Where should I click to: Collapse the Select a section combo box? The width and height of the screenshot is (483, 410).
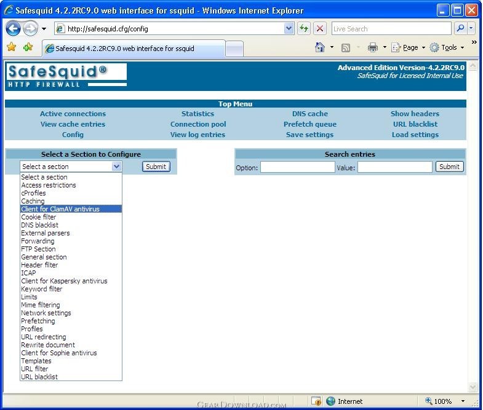tap(116, 167)
